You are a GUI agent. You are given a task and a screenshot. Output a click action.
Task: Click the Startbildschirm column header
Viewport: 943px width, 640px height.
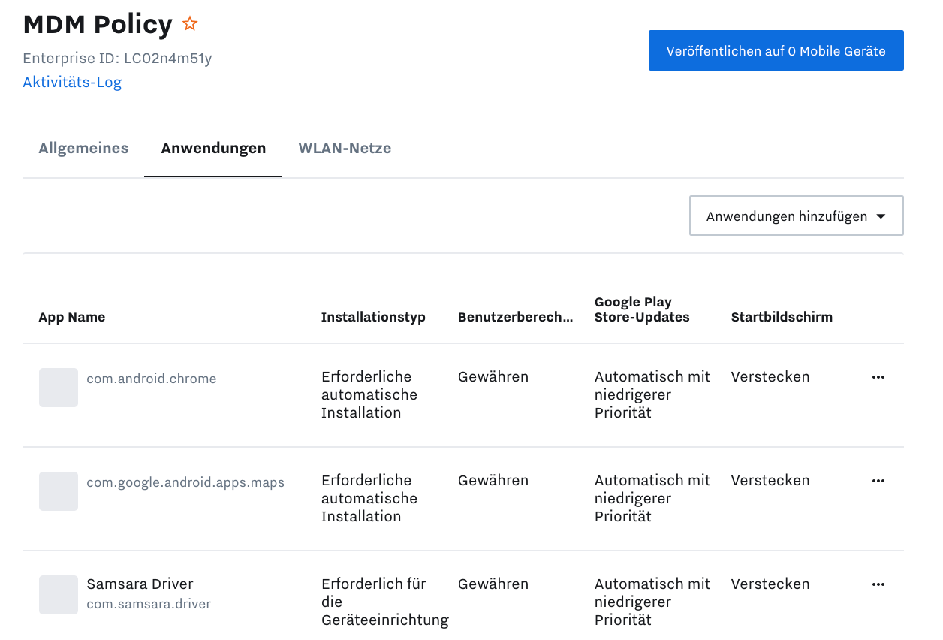point(782,317)
